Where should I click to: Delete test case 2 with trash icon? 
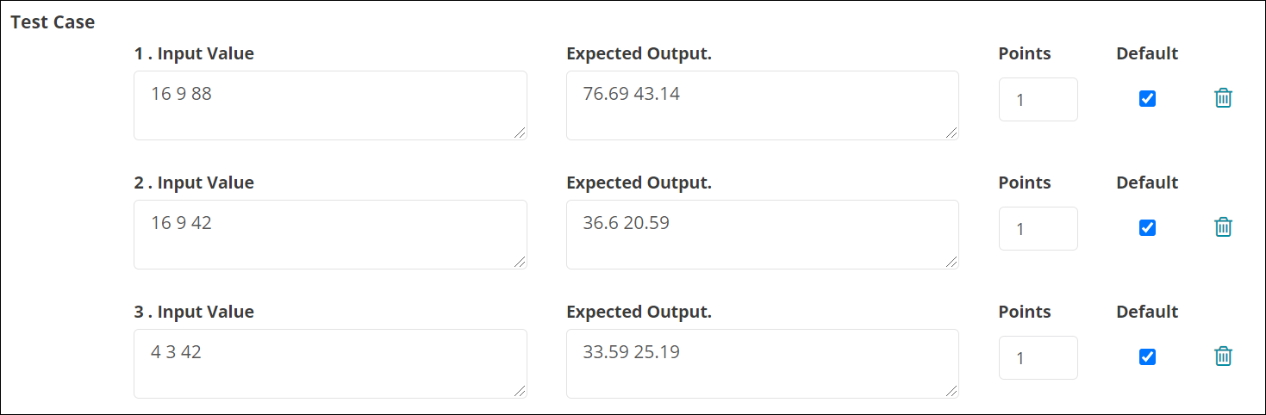point(1223,227)
